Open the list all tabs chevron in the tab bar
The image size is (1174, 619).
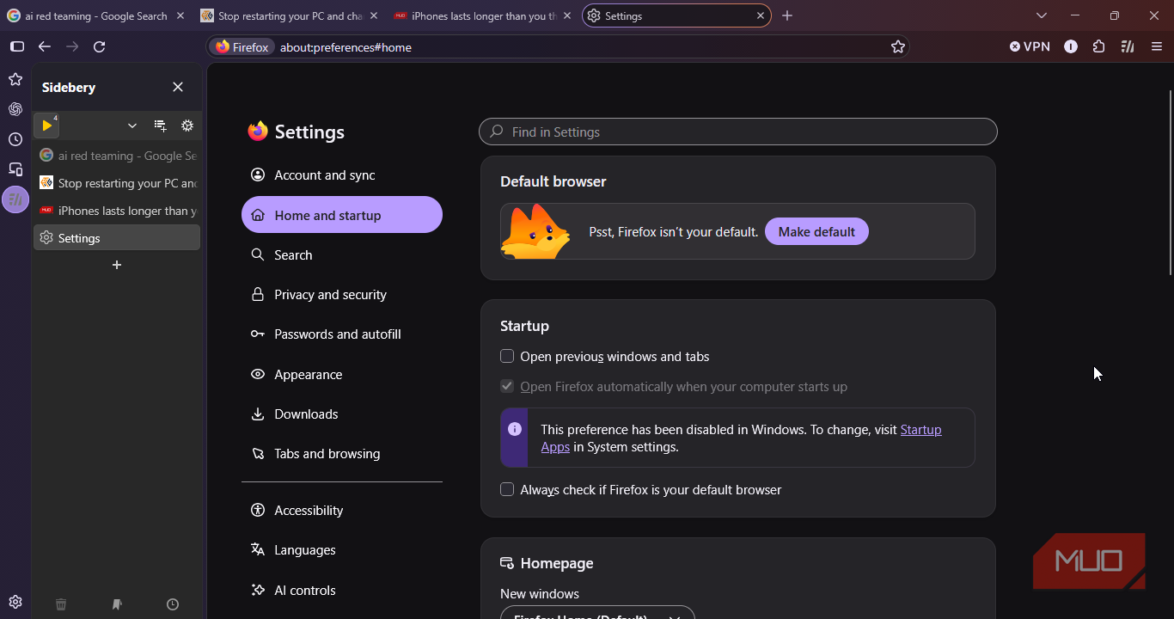(1042, 15)
